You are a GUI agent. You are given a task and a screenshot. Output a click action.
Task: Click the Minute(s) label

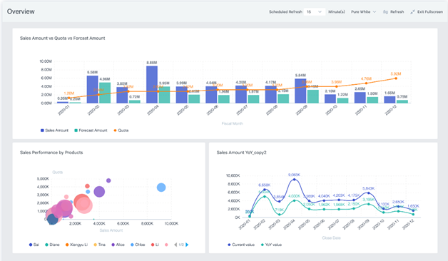[337, 11]
